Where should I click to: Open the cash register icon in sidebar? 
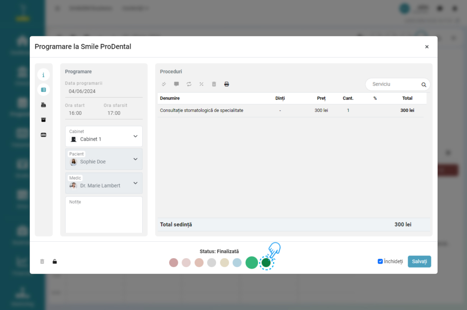pyautogui.click(x=43, y=105)
